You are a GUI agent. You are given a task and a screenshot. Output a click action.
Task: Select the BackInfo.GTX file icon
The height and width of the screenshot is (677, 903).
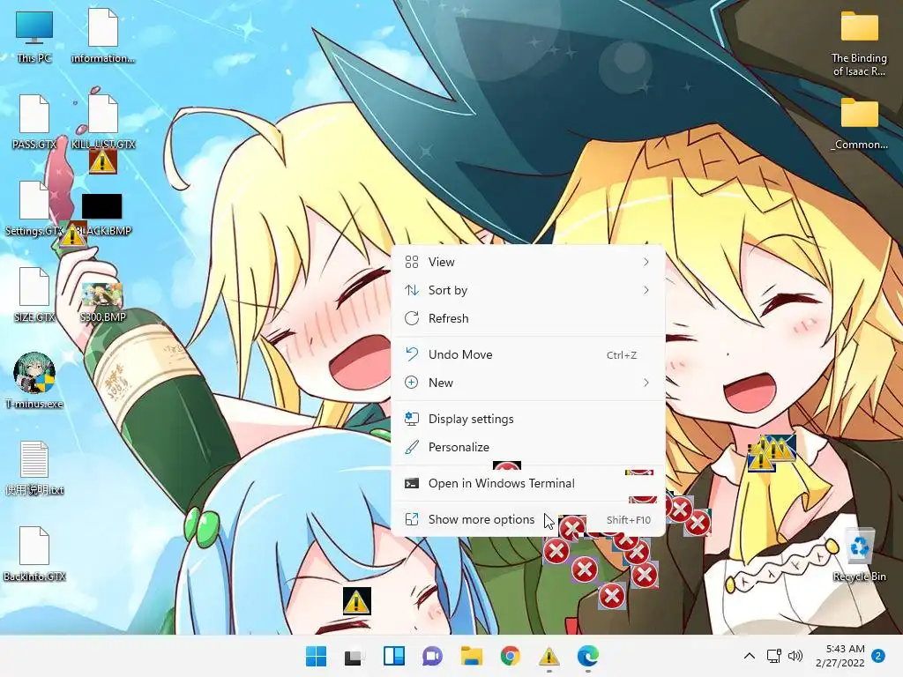tap(34, 554)
